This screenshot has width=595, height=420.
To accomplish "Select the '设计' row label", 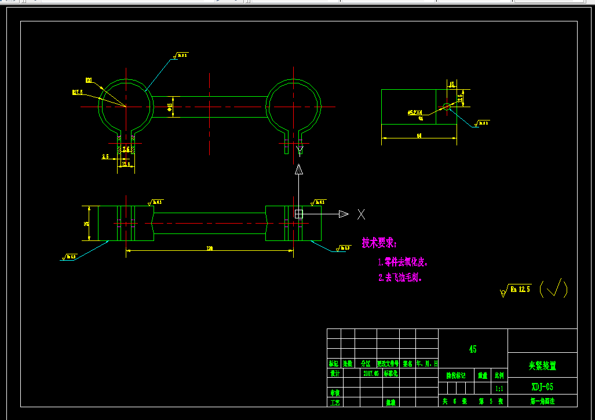I will coord(335,373).
